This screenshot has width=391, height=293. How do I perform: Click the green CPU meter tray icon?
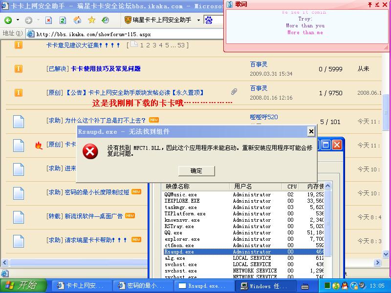pos(327,286)
